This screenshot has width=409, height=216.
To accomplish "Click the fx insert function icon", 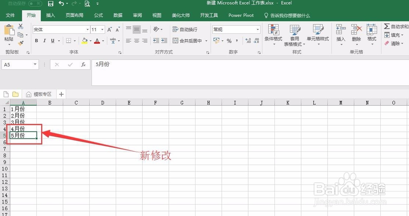I will 83,65.
